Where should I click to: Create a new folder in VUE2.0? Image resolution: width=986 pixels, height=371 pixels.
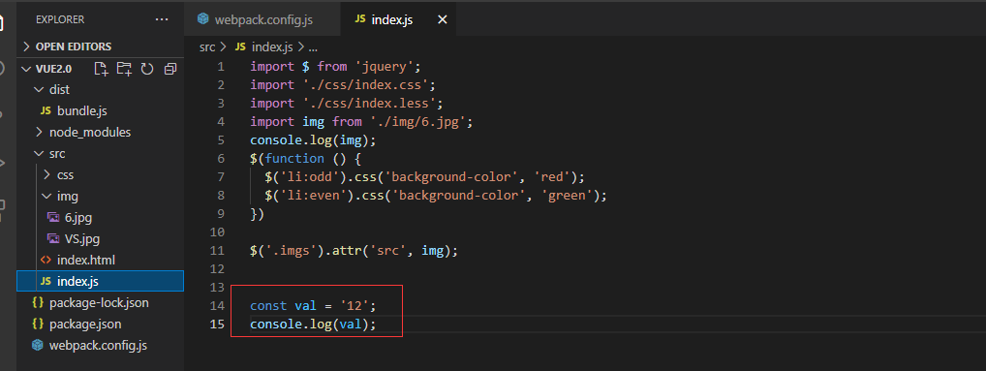[x=124, y=69]
